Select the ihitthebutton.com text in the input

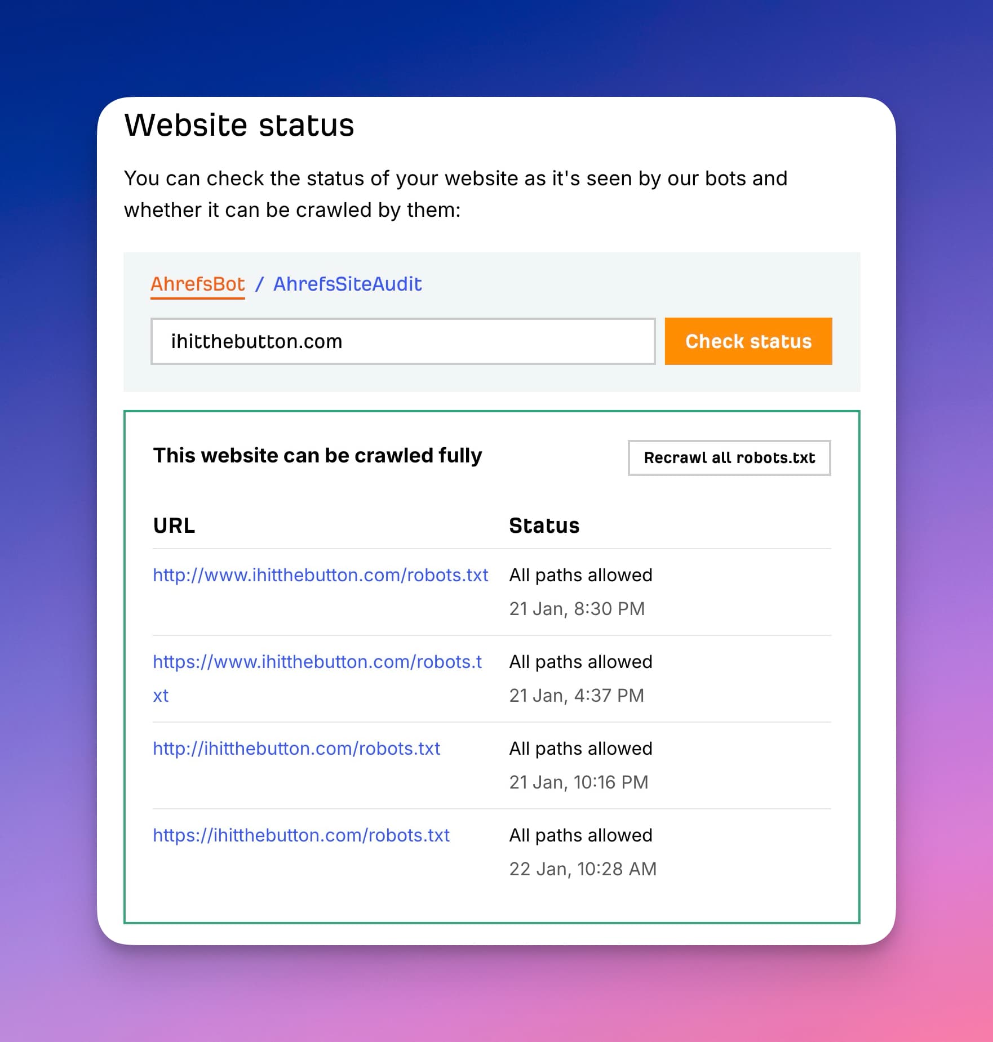[256, 341]
